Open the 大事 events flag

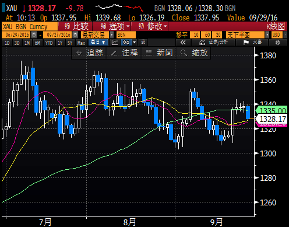(252, 43)
